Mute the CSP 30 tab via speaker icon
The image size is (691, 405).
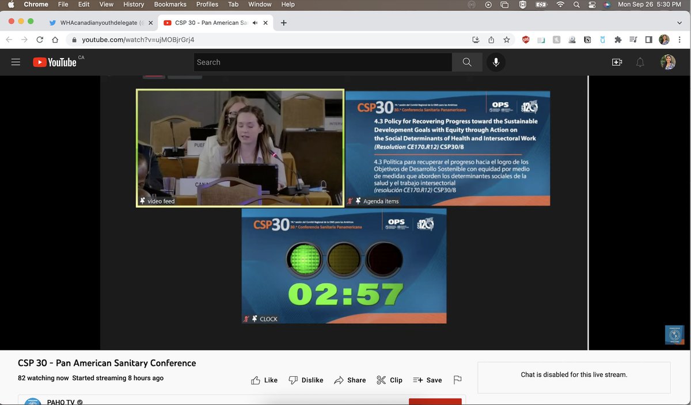(x=255, y=22)
